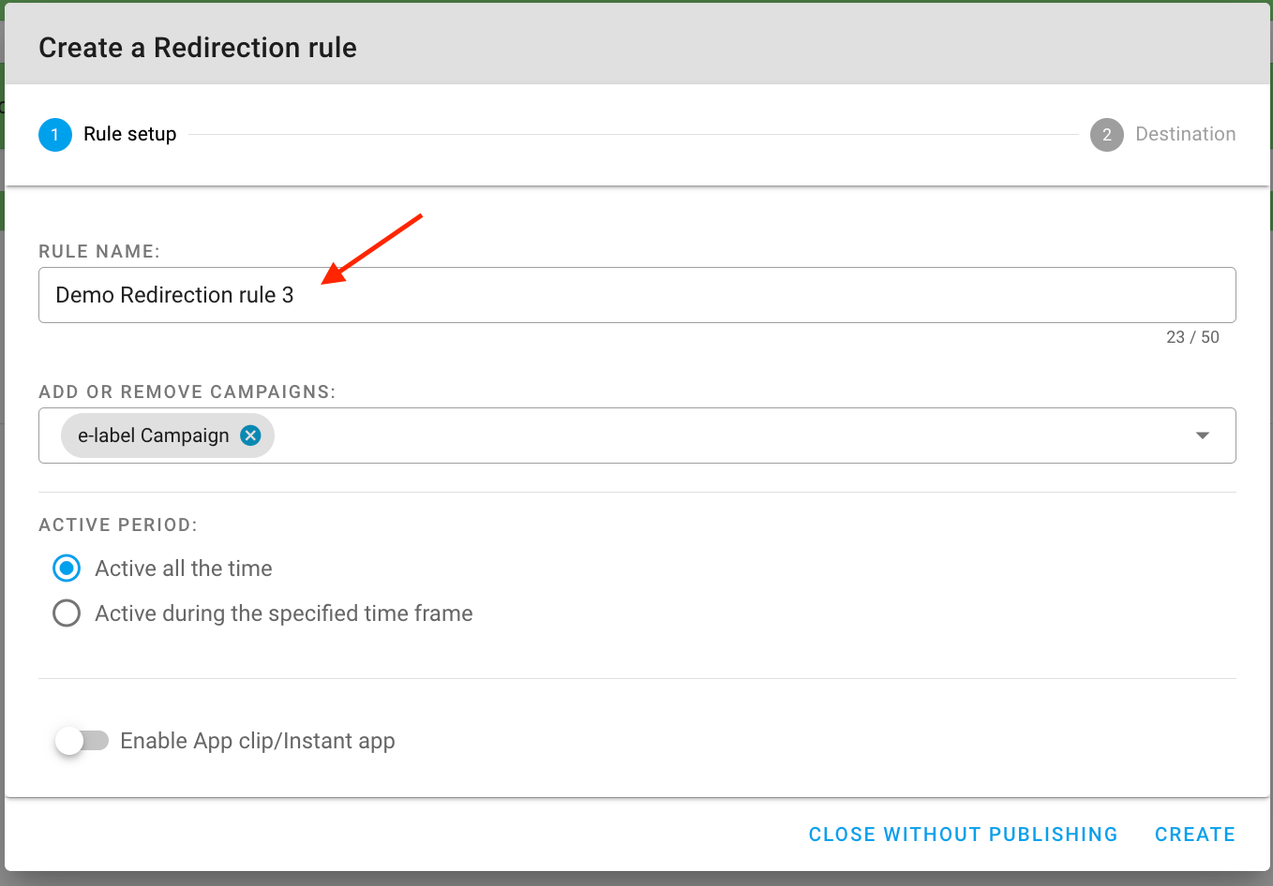Viewport: 1273px width, 886px height.
Task: Click the dialog title Create a Redirection rule
Action: tap(197, 47)
